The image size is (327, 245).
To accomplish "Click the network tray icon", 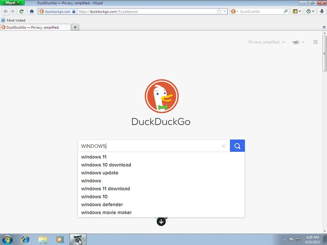I will click(x=298, y=240).
